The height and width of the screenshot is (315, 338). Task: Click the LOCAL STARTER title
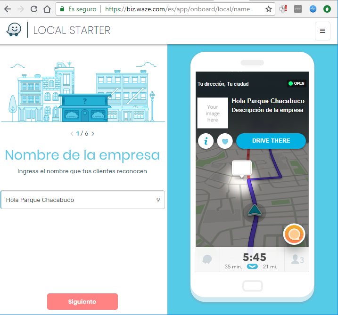(72, 30)
